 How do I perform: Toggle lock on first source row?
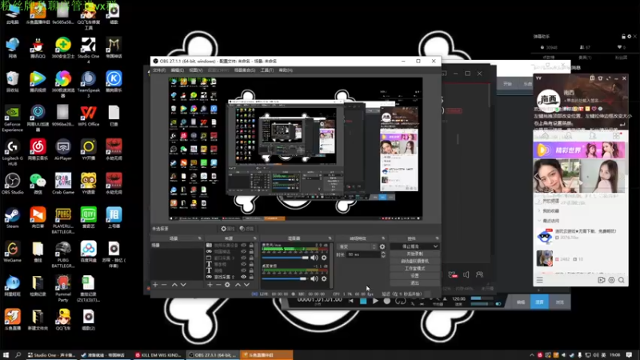(x=251, y=246)
